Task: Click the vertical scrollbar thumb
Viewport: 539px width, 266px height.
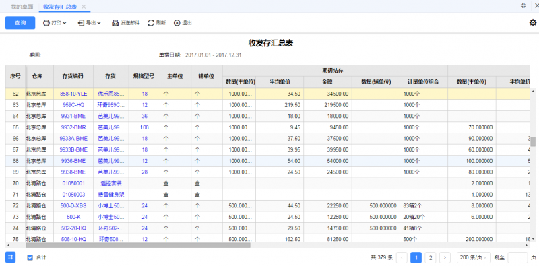Action: pyautogui.click(x=533, y=141)
